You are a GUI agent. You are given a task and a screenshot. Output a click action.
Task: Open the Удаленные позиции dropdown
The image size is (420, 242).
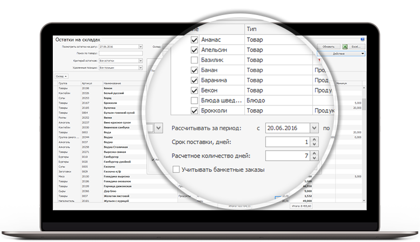(x=141, y=68)
